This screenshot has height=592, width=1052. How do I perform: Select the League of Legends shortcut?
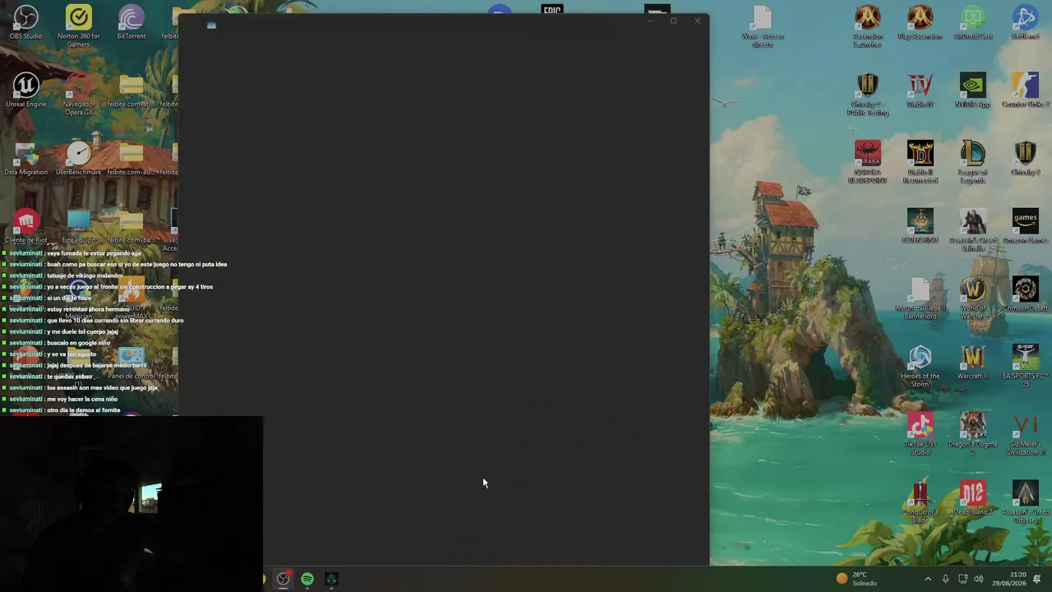973,162
